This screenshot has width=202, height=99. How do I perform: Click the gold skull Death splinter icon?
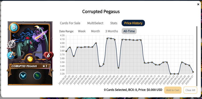pyautogui.click(x=30, y=59)
